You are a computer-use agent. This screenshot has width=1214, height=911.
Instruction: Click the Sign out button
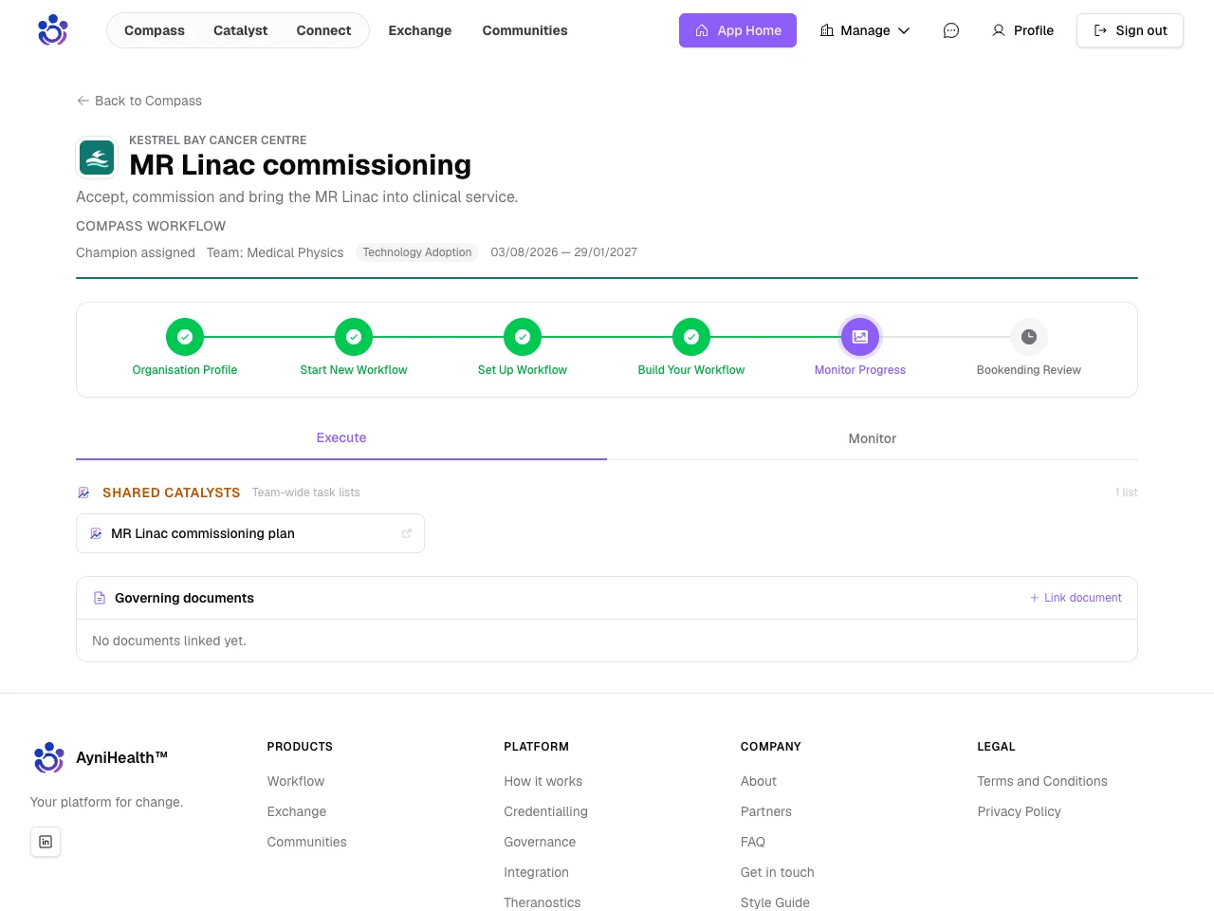click(x=1130, y=30)
